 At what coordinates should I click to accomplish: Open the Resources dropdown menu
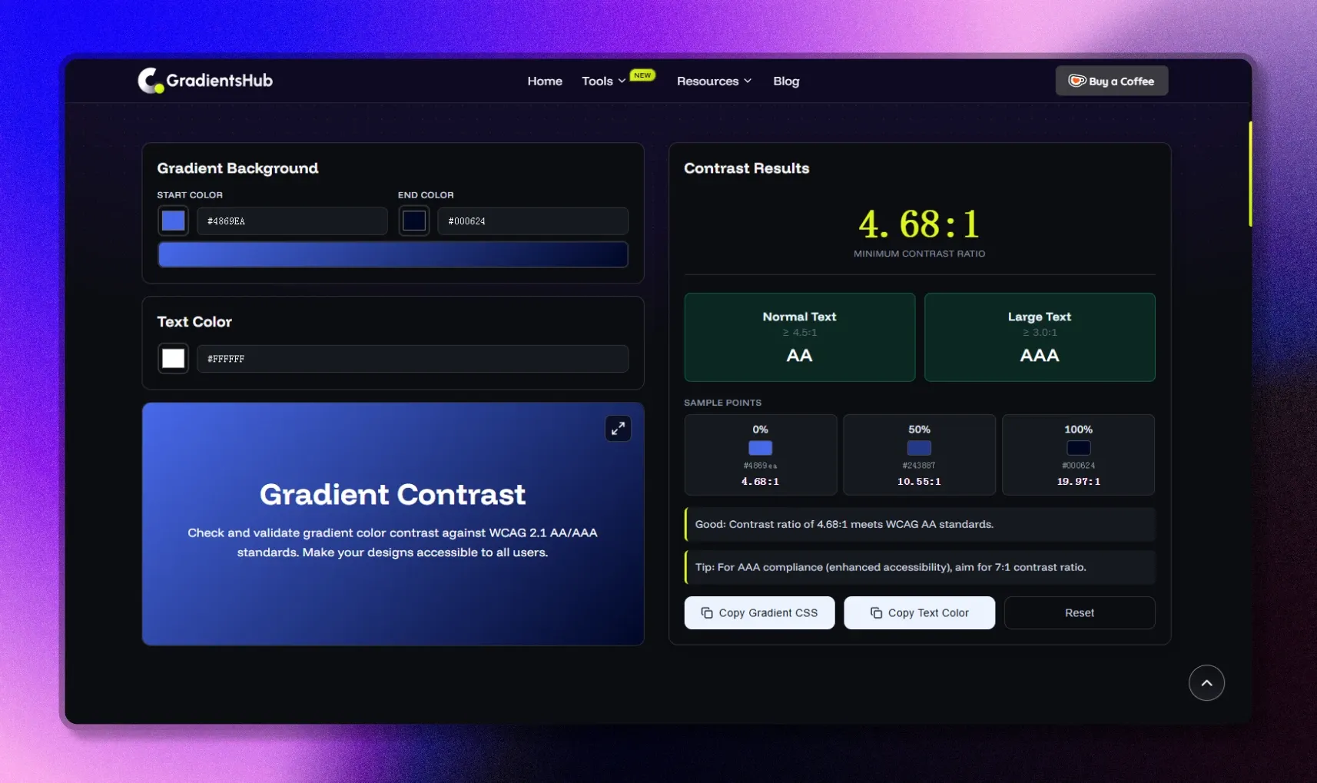pyautogui.click(x=714, y=81)
